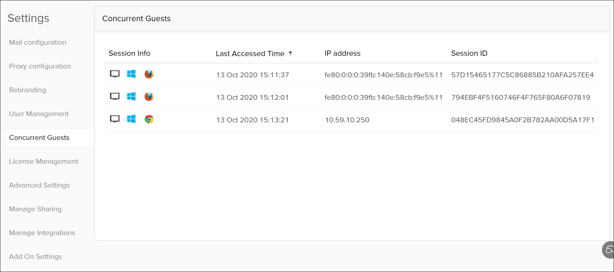Click the monitor icon in third session row

pos(115,119)
